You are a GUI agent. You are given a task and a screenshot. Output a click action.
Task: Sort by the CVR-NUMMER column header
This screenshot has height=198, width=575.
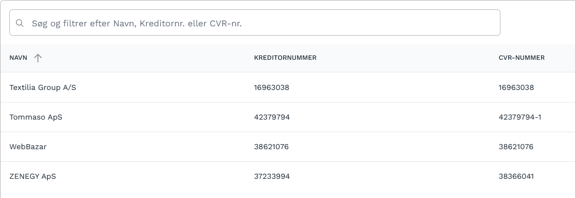[x=521, y=58]
